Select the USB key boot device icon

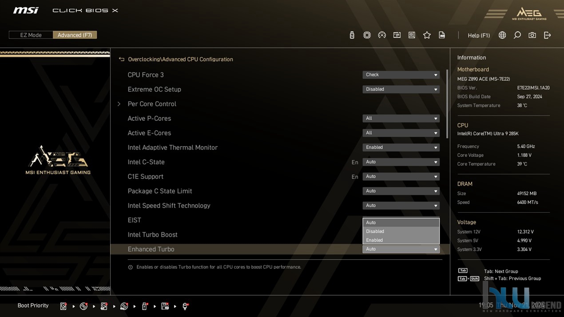(x=145, y=306)
